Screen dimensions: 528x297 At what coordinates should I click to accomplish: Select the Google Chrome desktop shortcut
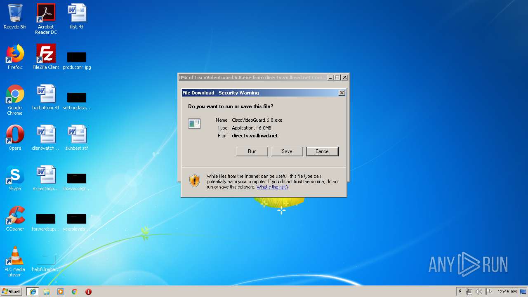(x=15, y=100)
